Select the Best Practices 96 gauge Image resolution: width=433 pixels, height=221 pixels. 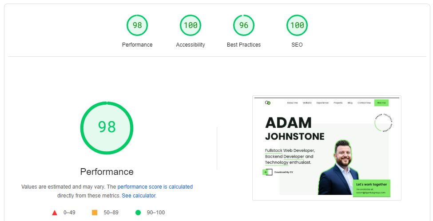click(244, 25)
